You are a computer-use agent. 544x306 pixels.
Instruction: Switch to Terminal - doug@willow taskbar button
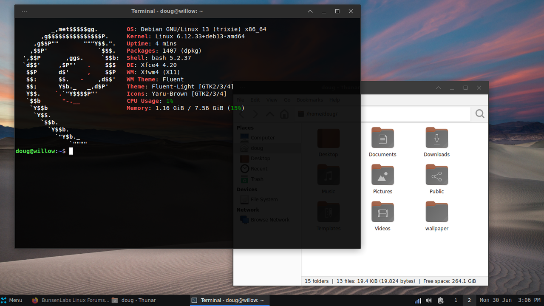click(x=229, y=300)
